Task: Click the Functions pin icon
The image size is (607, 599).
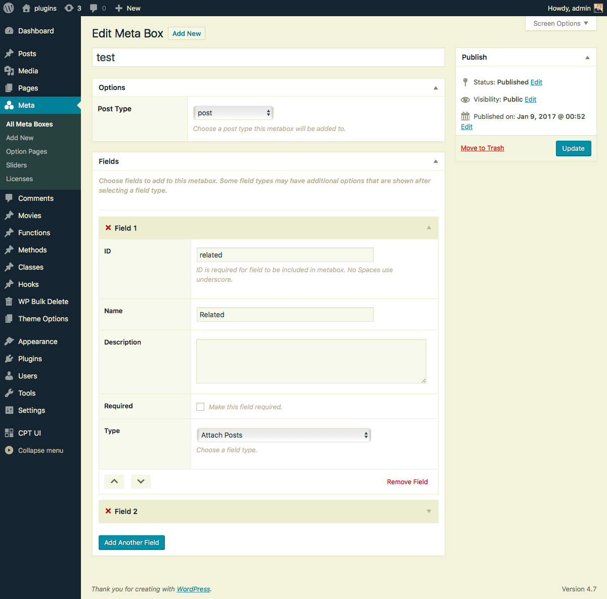Action: tap(9, 233)
